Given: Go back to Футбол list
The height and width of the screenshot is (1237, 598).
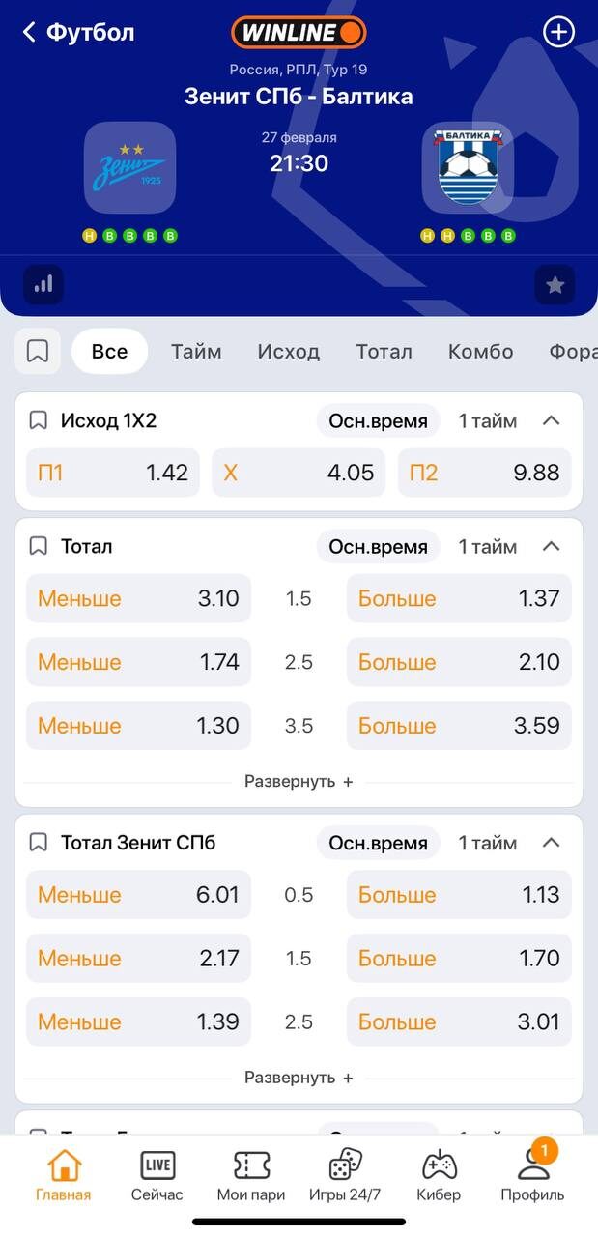Looking at the screenshot, I should [x=77, y=32].
